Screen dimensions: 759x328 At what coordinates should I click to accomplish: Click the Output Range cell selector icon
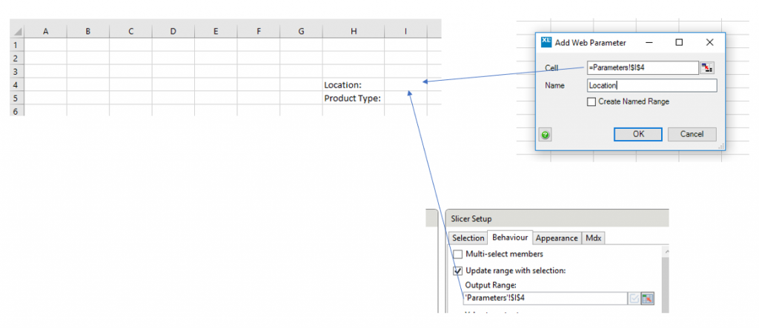point(648,298)
